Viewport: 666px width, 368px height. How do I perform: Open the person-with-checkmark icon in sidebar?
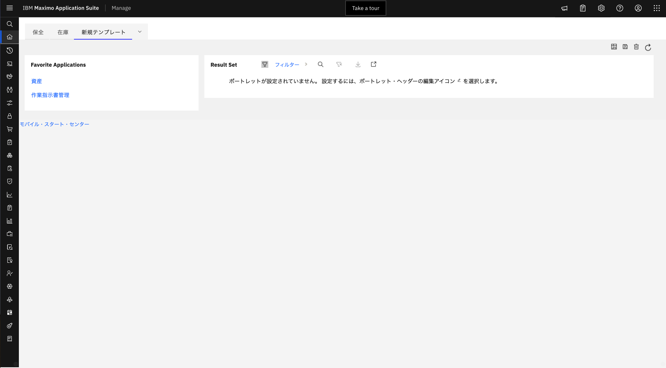click(x=10, y=273)
